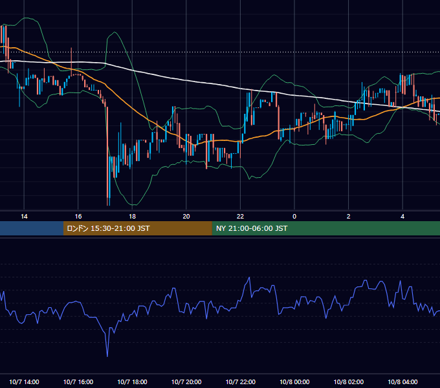
Task: Click the 10/7 22:00 label on indicator axis
Action: 241,382
